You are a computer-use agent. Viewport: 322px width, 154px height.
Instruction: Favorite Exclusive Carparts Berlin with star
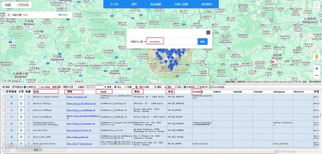coord(29,97)
